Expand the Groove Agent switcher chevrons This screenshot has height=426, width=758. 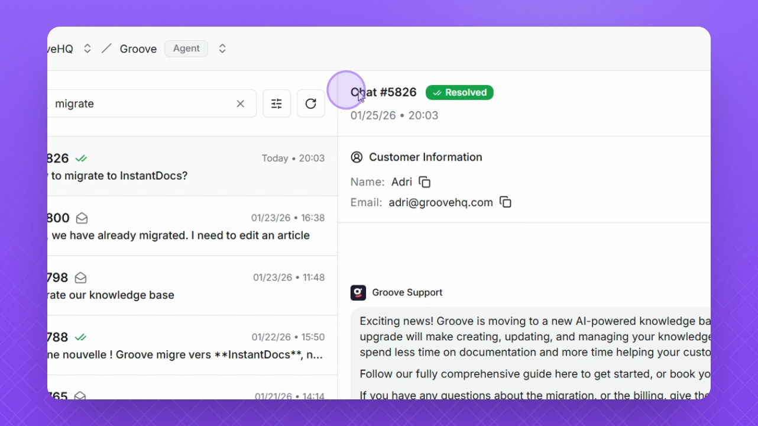click(222, 49)
